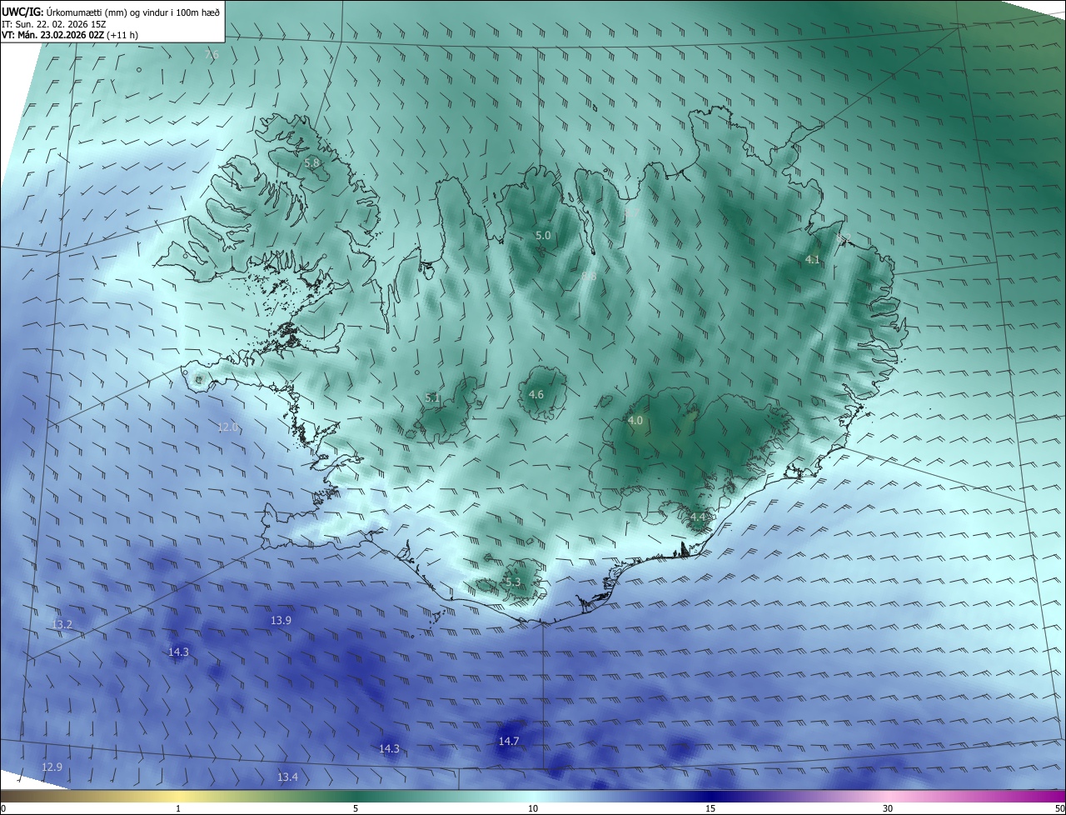The image size is (1066, 815).
Task: Click the color scale tick labelled 10
Action: coord(533,808)
